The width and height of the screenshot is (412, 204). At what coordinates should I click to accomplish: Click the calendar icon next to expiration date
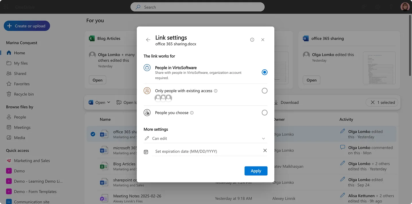pos(146,152)
